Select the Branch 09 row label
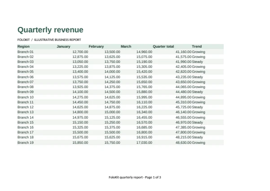 [26, 92]
